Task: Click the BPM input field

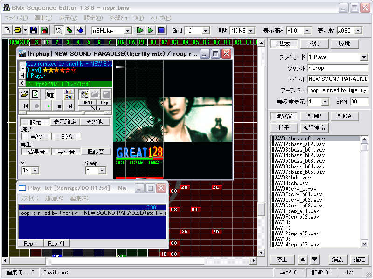Action: coord(359,101)
